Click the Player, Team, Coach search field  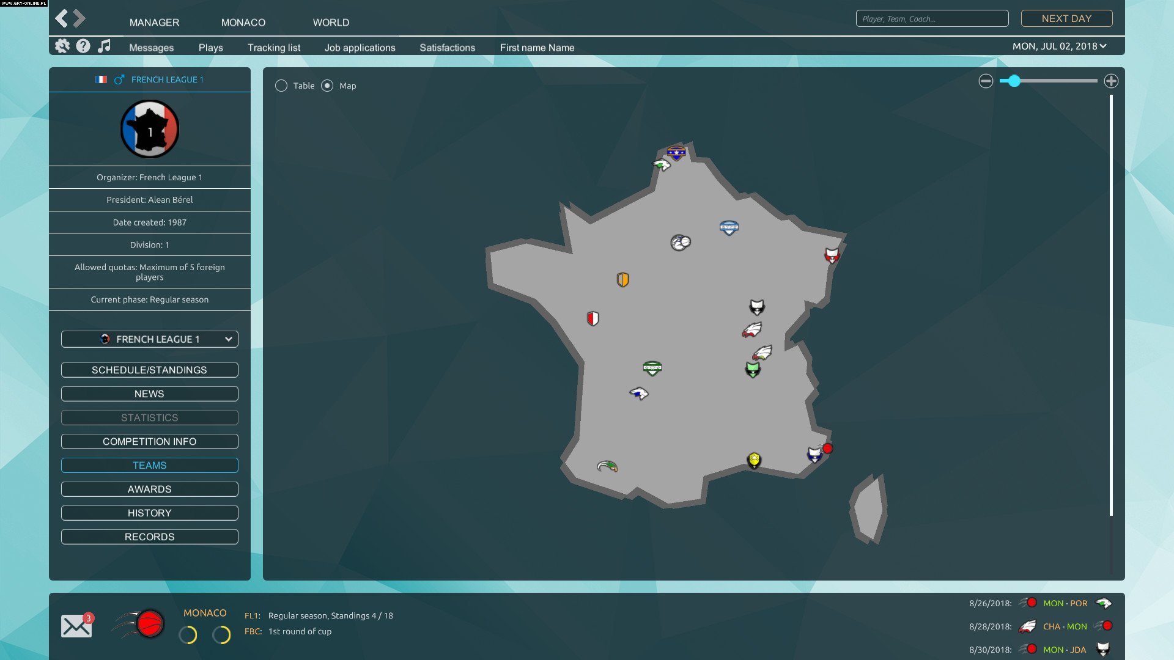pyautogui.click(x=932, y=18)
